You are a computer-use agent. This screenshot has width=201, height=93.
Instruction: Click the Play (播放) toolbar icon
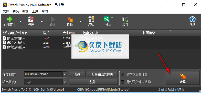52,20
